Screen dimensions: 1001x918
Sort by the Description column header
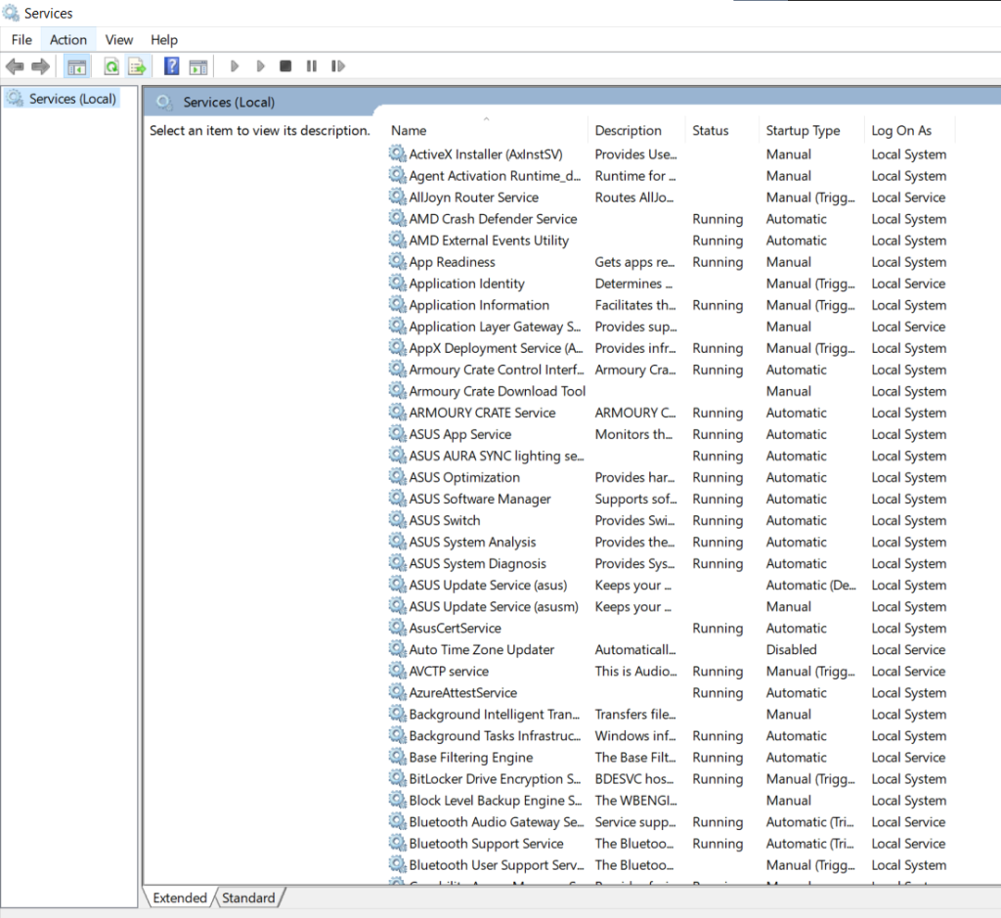coord(635,130)
